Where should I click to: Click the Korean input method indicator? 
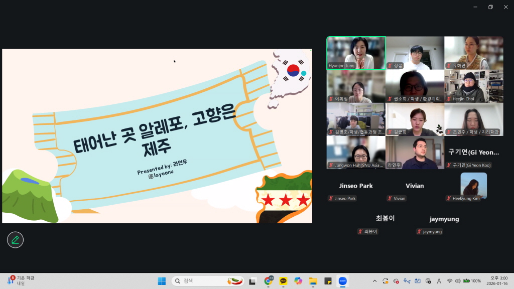[x=439, y=281]
